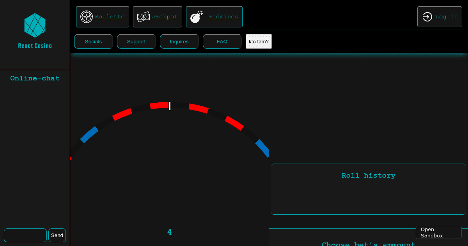Click the dollar-bill Jackpot icon

pyautogui.click(x=143, y=16)
